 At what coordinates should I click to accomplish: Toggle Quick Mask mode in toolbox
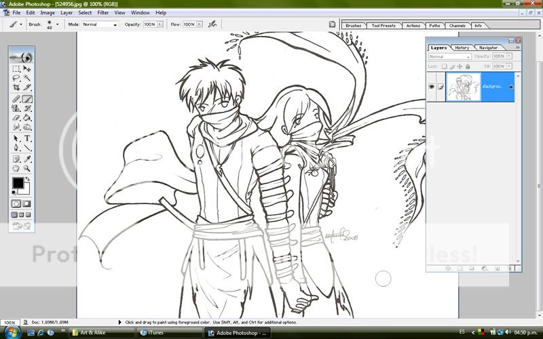click(x=28, y=203)
